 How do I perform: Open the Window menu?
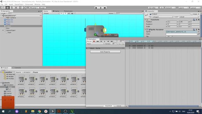coord(37,4)
